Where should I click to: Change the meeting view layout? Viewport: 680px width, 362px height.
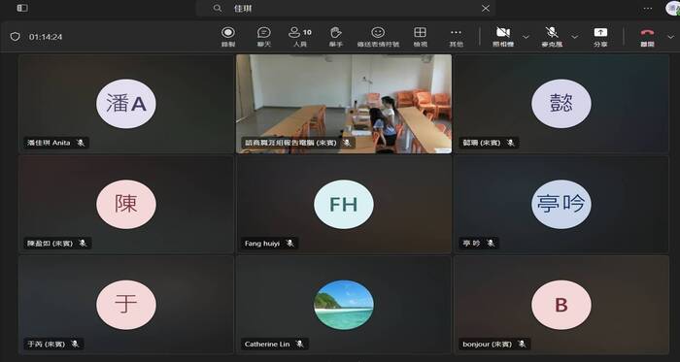click(x=420, y=36)
